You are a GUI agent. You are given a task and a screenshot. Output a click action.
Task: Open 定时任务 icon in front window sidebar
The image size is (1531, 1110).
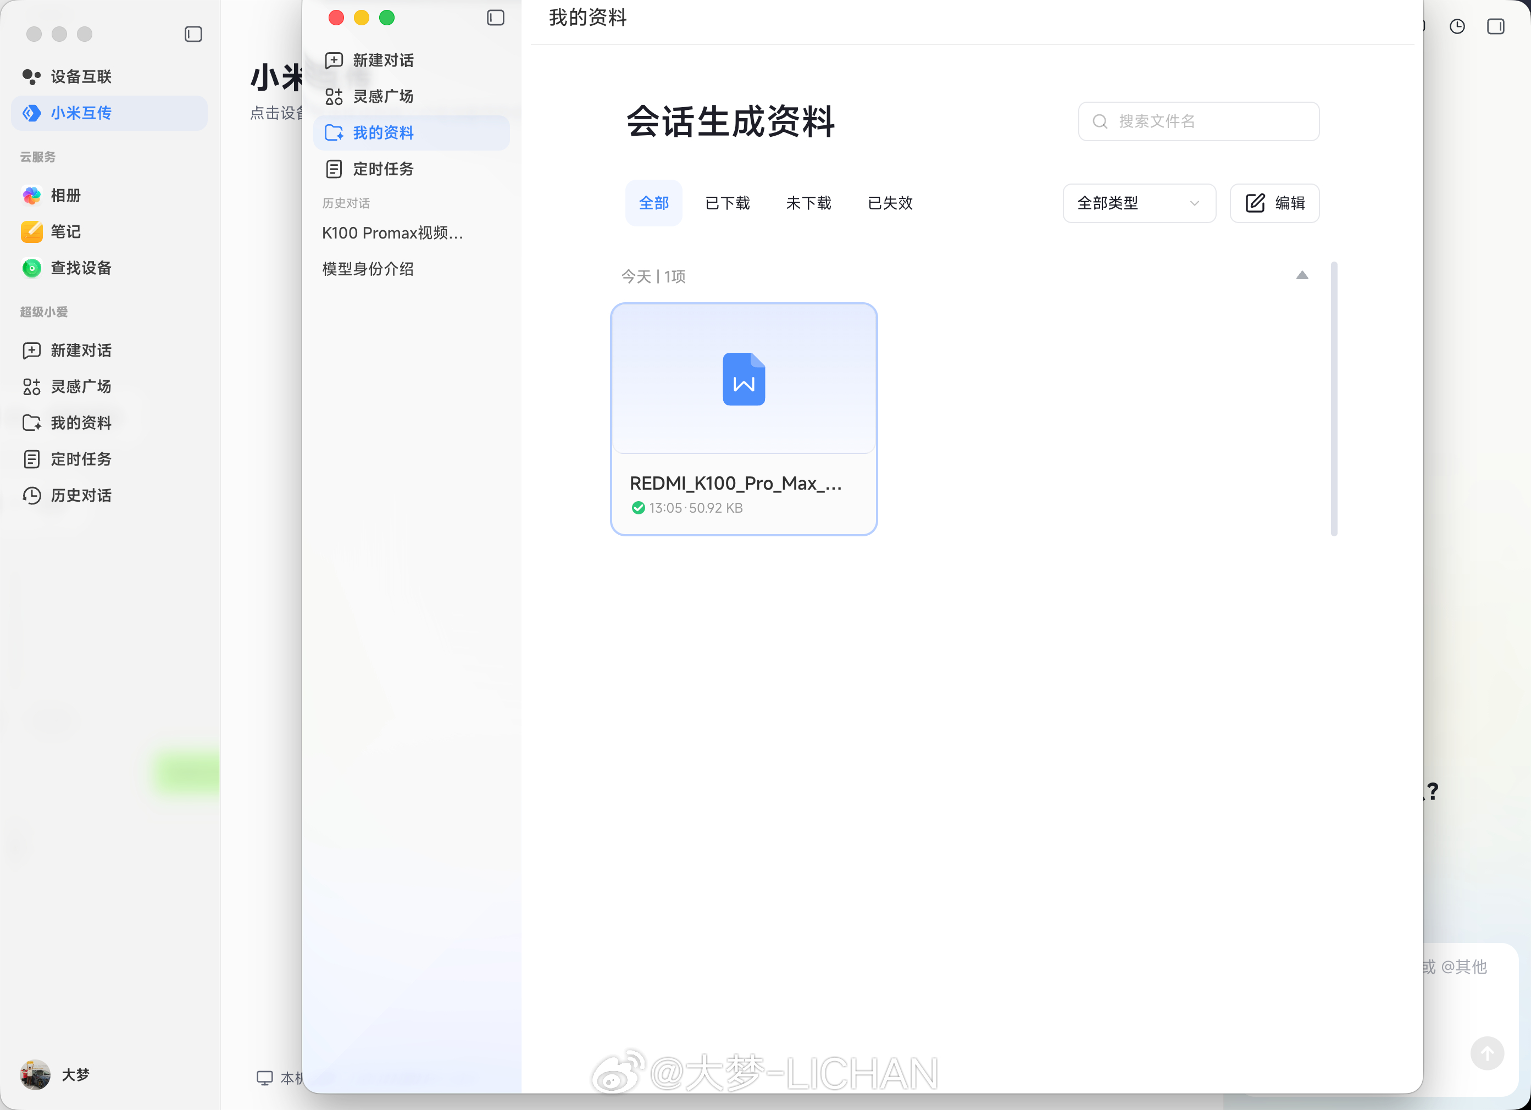click(334, 169)
